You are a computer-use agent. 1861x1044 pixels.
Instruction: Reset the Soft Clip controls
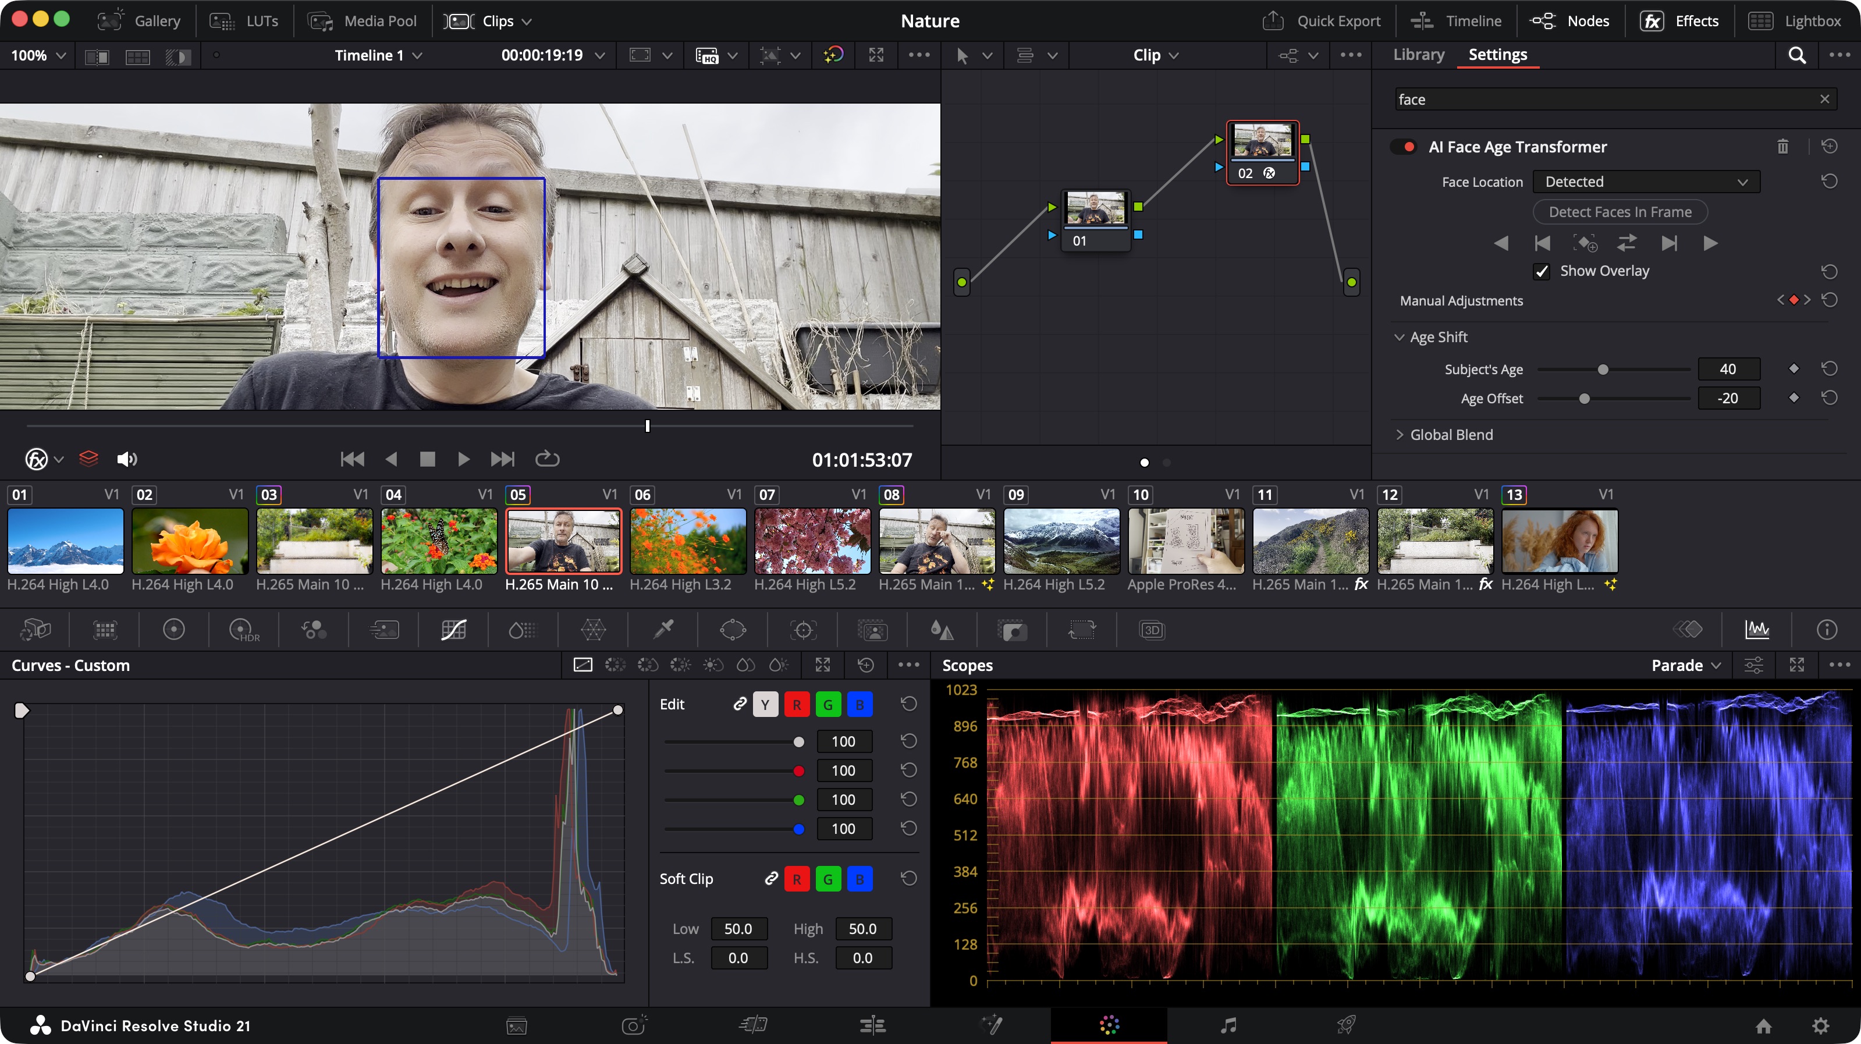908,878
